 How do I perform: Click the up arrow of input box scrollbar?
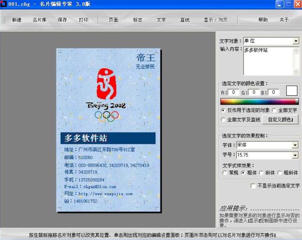point(296,50)
